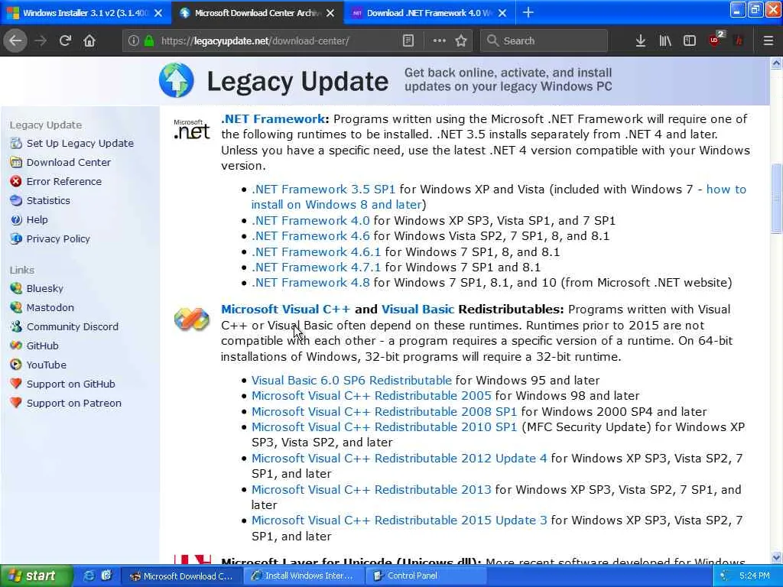Show site information icon in address bar
783x587 pixels.
(133, 41)
